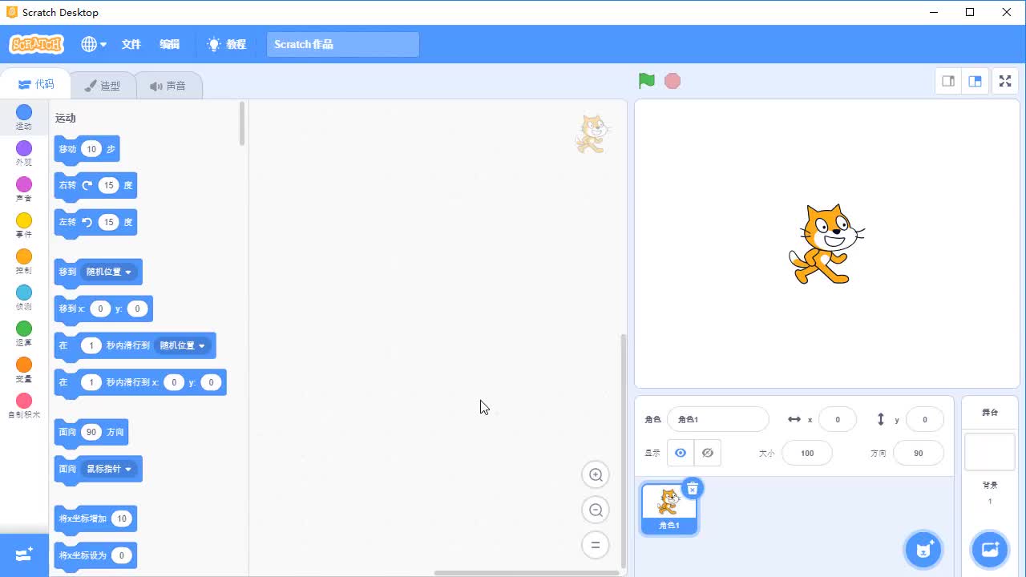Image resolution: width=1026 pixels, height=577 pixels.
Task: Select the stage backdrop thumbnail
Action: point(990,452)
